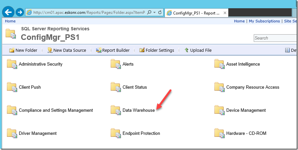The image size is (298, 150).
Task: Click the Asset Intelligence folder icon
Action: tap(219, 64)
